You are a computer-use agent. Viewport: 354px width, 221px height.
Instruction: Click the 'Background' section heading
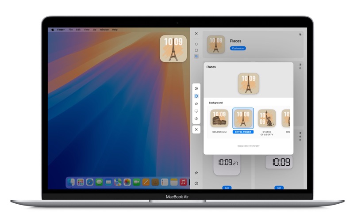215,103
